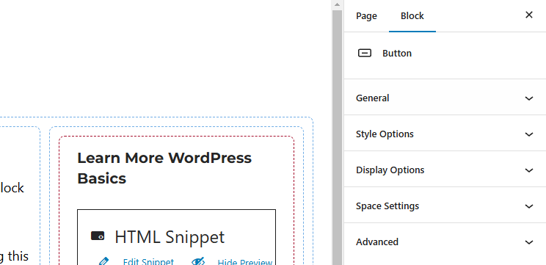Toggle the crossed-eye Hide Preview icon
The image size is (546, 265).
click(x=198, y=261)
